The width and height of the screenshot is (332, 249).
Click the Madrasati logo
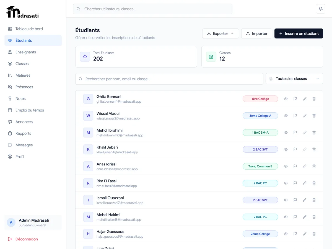(22, 12)
